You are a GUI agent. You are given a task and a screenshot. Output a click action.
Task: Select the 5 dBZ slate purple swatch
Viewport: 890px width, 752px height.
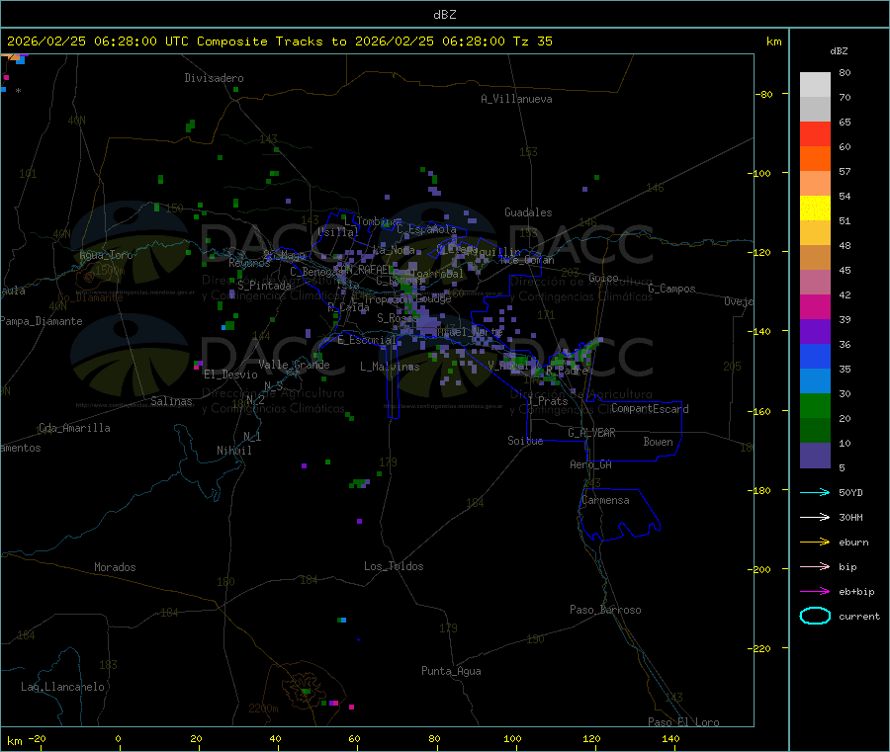pyautogui.click(x=815, y=456)
